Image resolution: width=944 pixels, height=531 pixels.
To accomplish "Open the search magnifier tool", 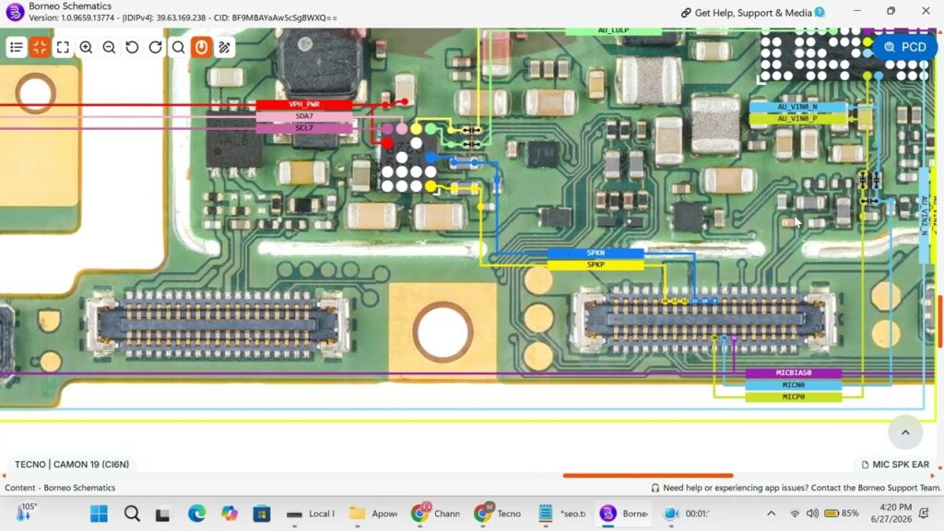I will tap(178, 47).
